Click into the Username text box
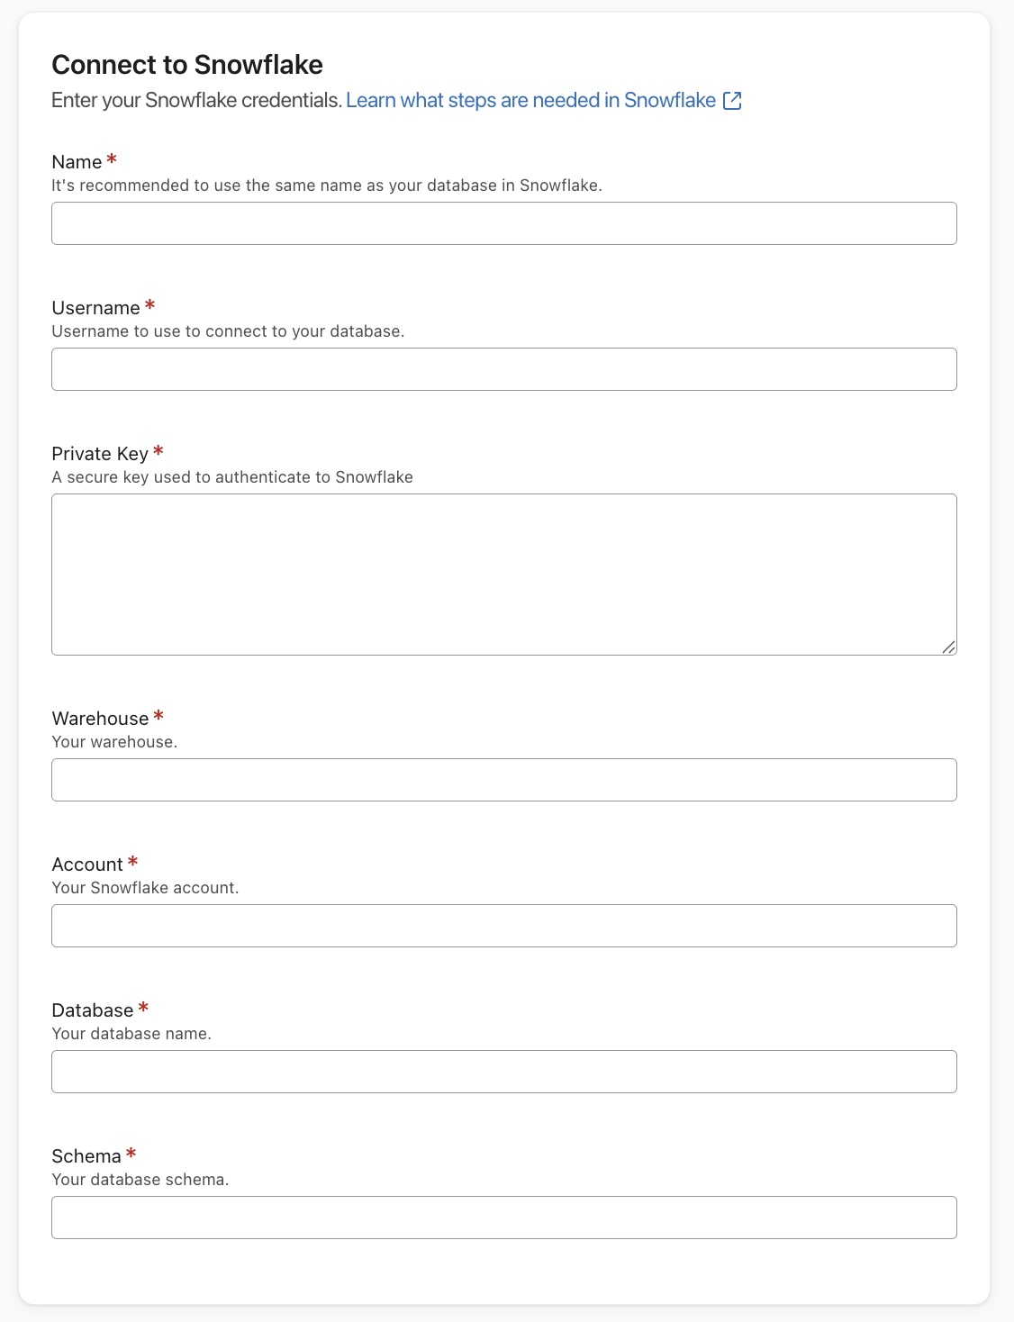Screen dimensions: 1014x1322 pos(503,369)
